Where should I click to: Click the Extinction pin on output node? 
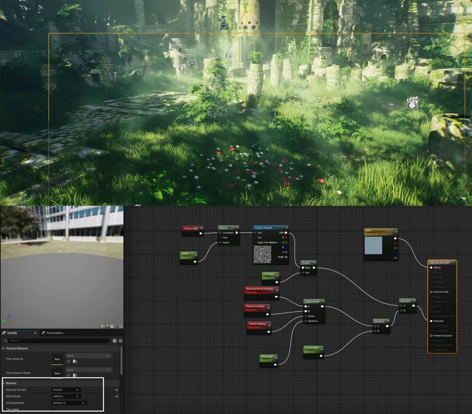click(x=431, y=321)
